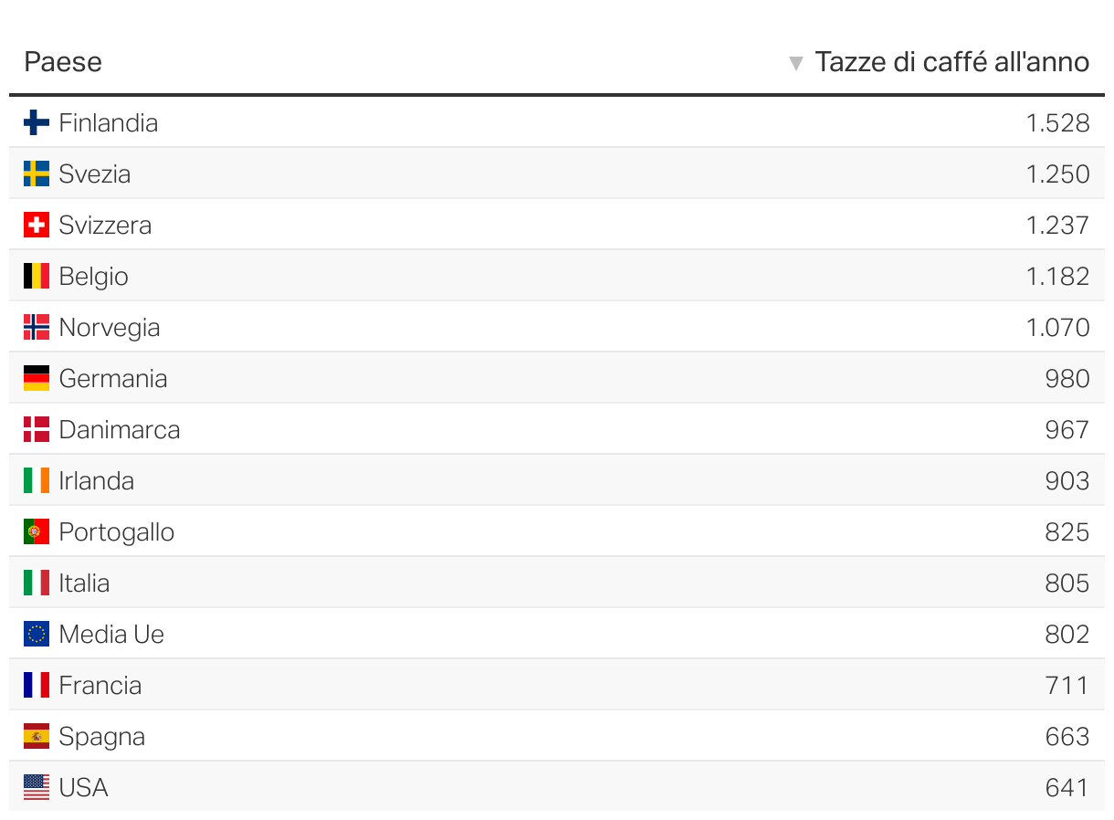
Task: Select the Danimarca country name
Action: pos(120,429)
